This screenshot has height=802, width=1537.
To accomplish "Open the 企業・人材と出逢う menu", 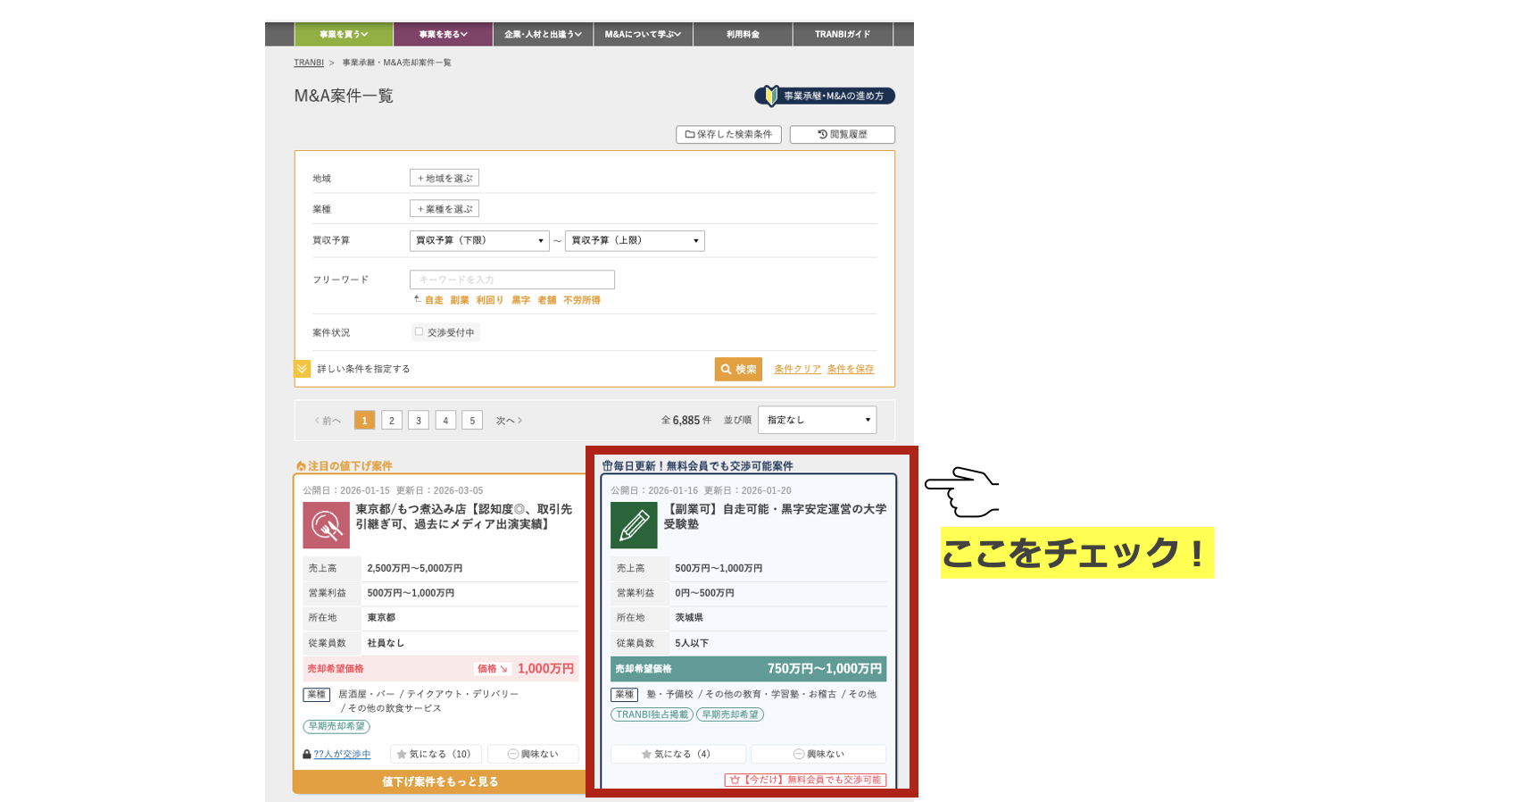I will click(x=543, y=34).
